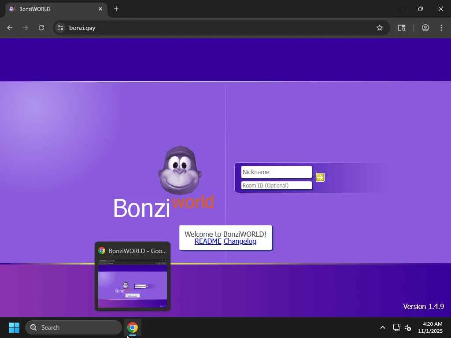The width and height of the screenshot is (451, 338).
Task: Bookmark this page with the star icon
Action: pos(380,28)
